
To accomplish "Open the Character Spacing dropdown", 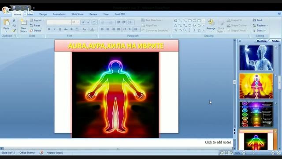I will pyautogui.click(x=78, y=29).
